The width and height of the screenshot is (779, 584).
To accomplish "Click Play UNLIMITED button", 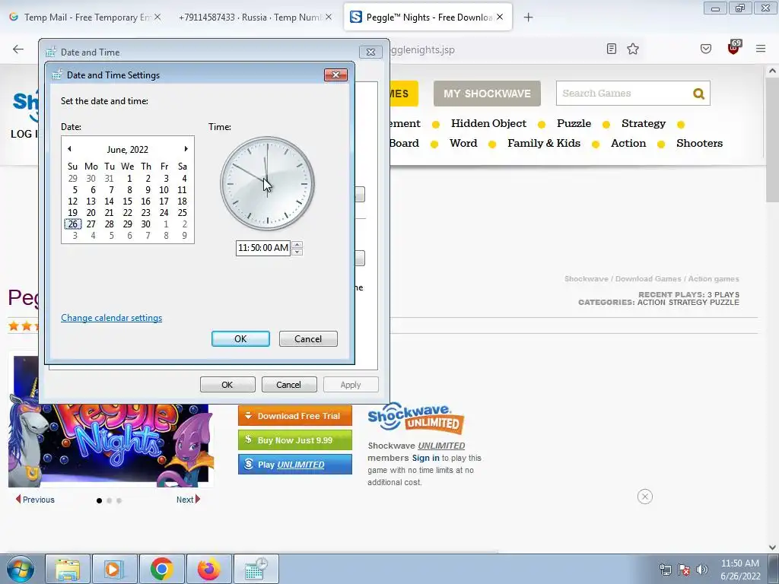I will 295,465.
